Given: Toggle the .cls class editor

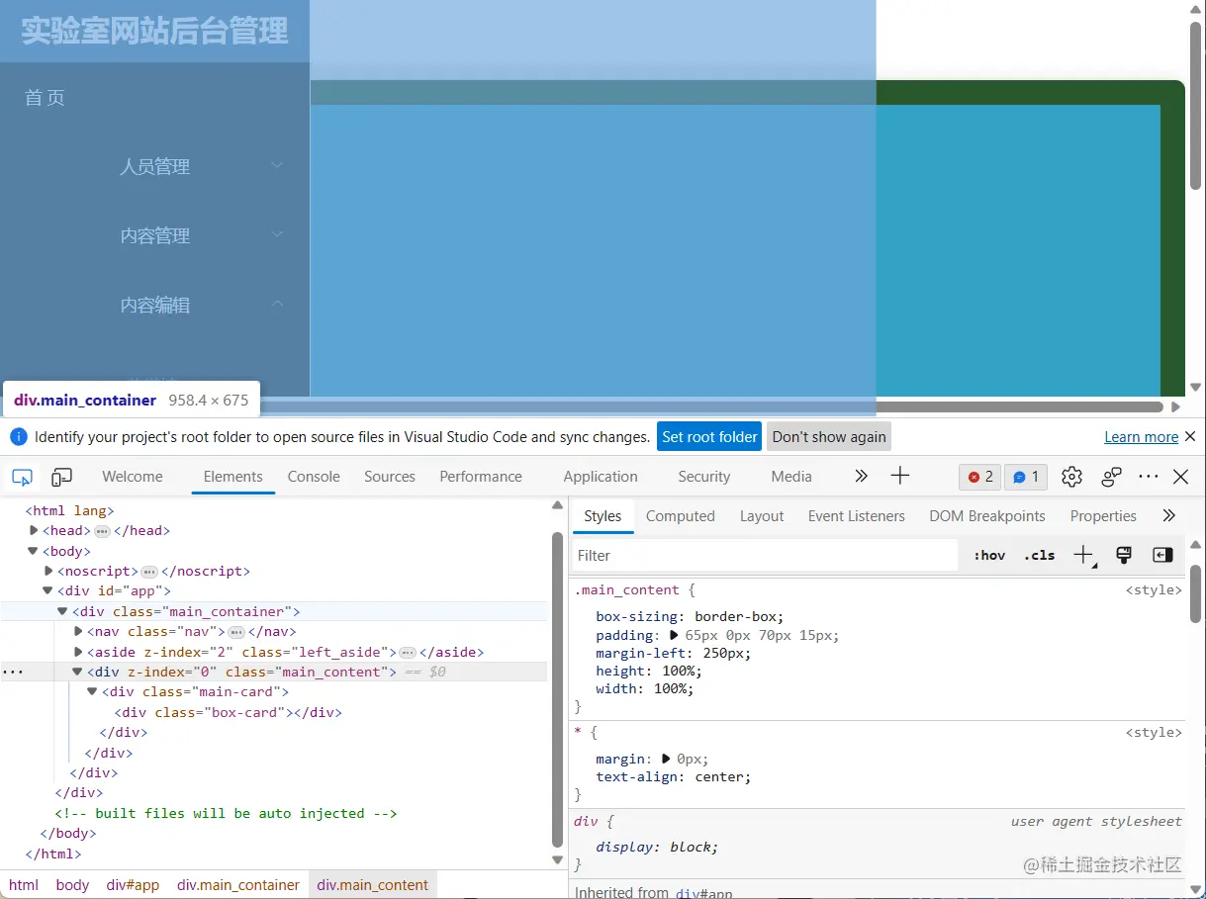Looking at the screenshot, I should [x=1039, y=556].
